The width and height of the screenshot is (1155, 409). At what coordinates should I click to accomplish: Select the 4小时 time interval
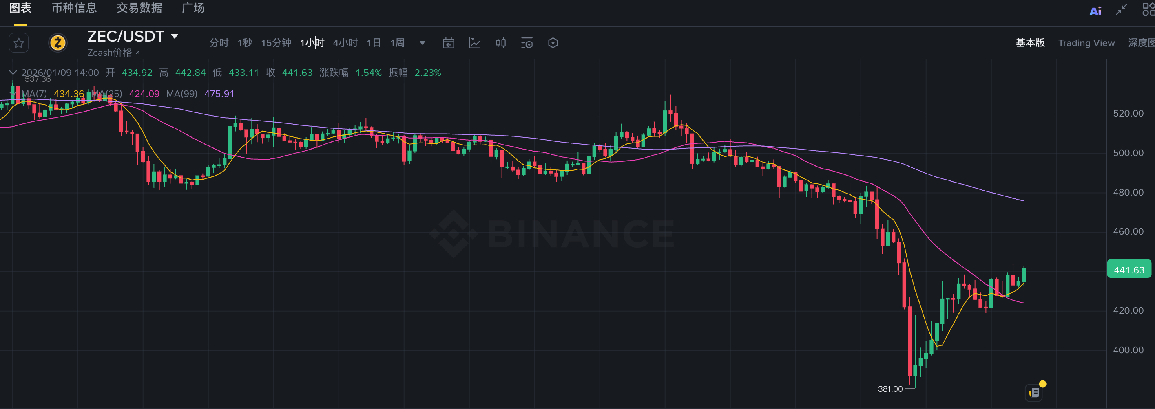click(345, 43)
